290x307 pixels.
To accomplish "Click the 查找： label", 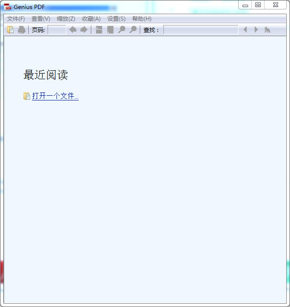I will coord(151,30).
